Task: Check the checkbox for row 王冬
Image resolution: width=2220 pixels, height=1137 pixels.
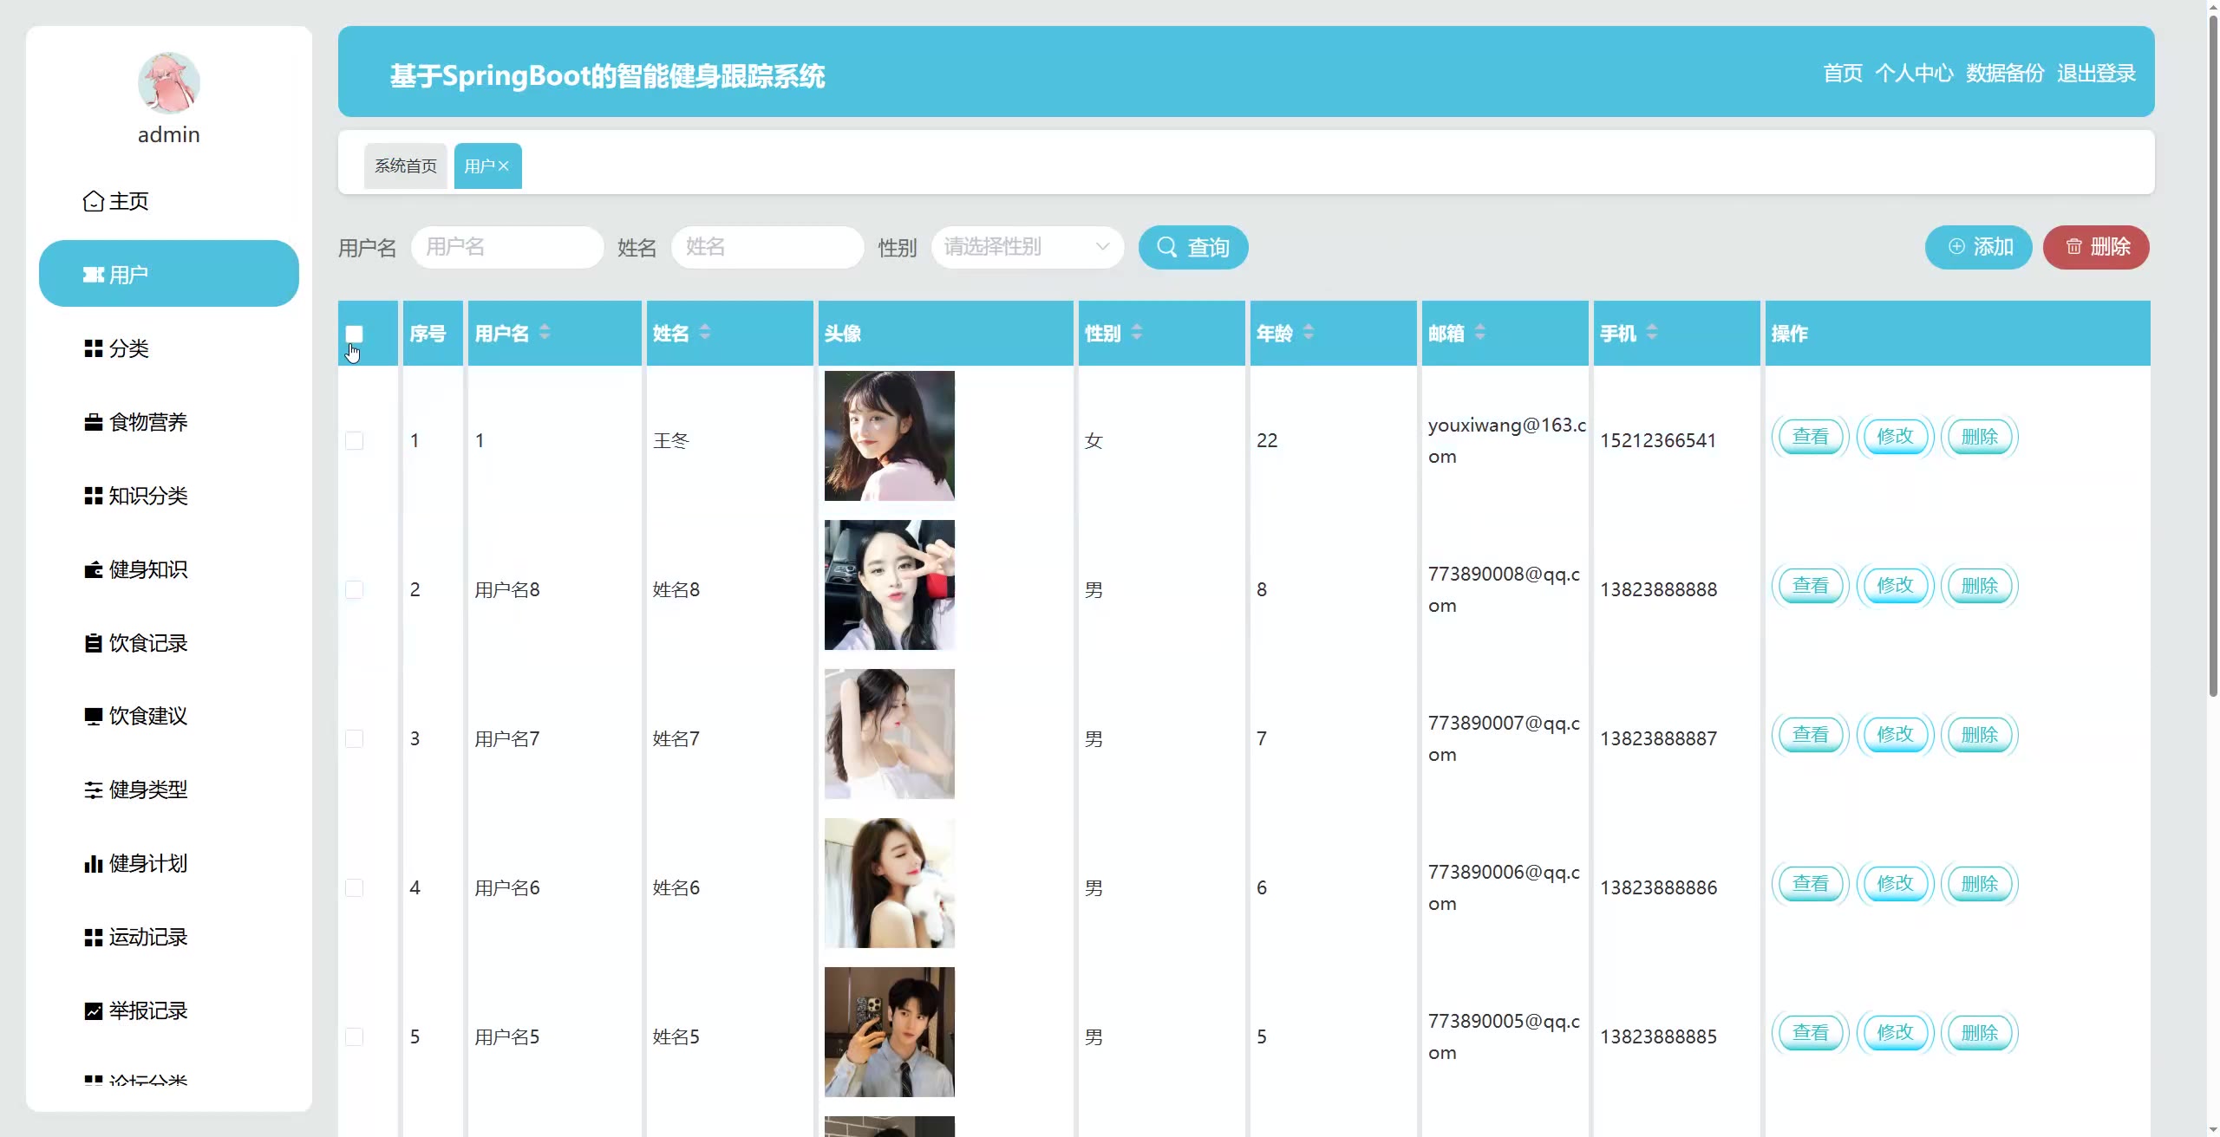Action: pos(354,440)
